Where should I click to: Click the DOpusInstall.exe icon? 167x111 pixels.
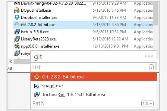[x=17, y=10]
